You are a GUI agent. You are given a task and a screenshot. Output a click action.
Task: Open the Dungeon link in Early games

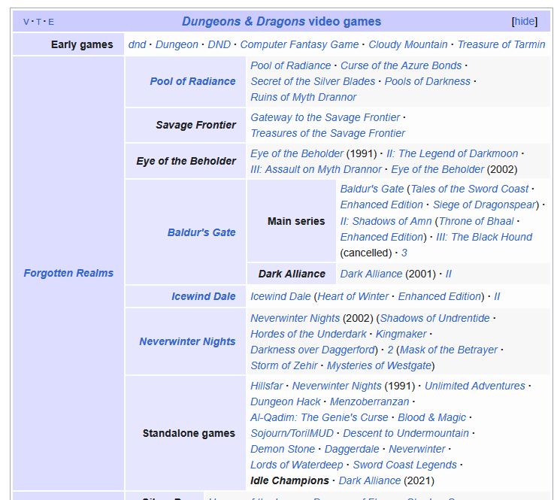pos(177,44)
